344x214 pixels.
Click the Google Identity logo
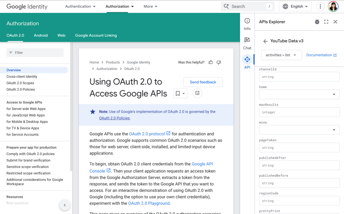click(x=27, y=7)
